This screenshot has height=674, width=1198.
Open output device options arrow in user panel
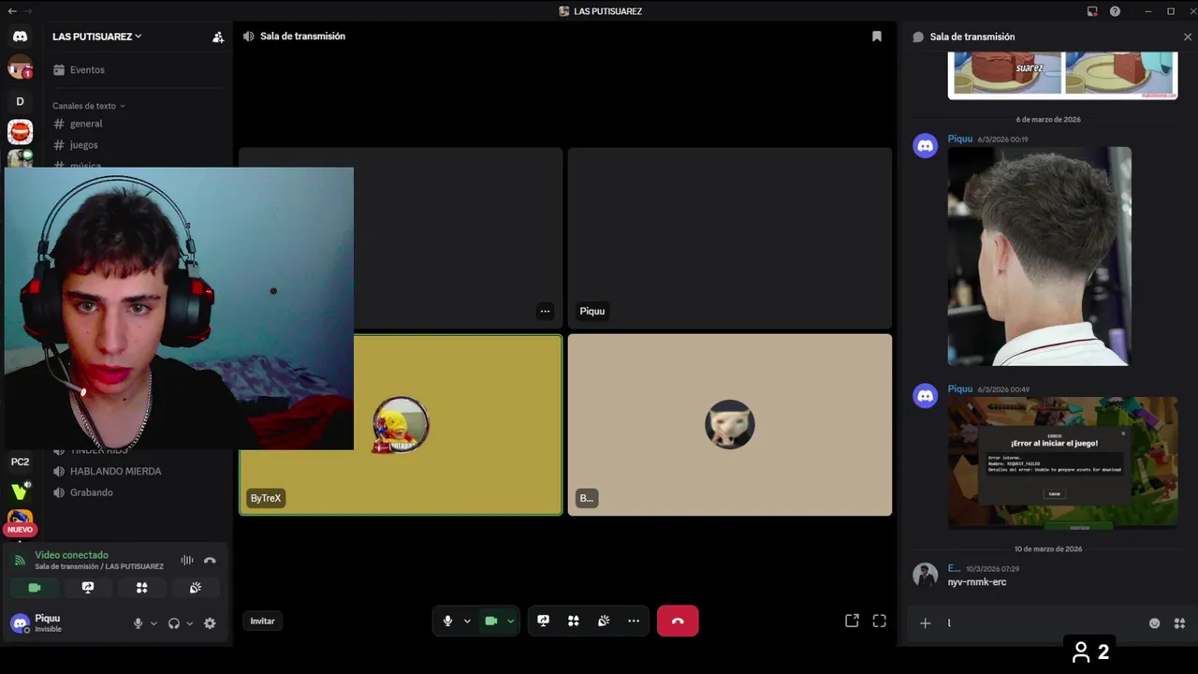pos(189,623)
